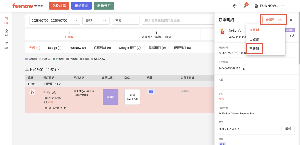Click the 編輯 seat edit button
This screenshot has width=300, height=145.
[288, 129]
